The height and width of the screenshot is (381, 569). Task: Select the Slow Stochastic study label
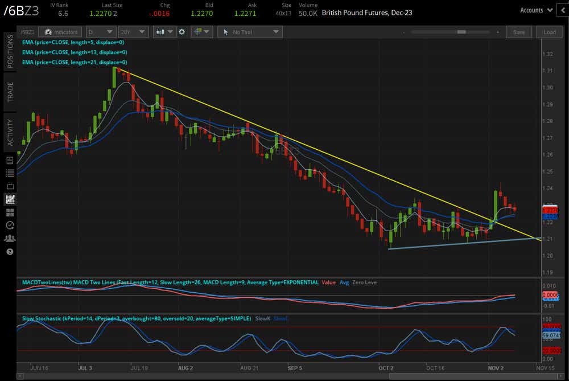click(x=137, y=318)
